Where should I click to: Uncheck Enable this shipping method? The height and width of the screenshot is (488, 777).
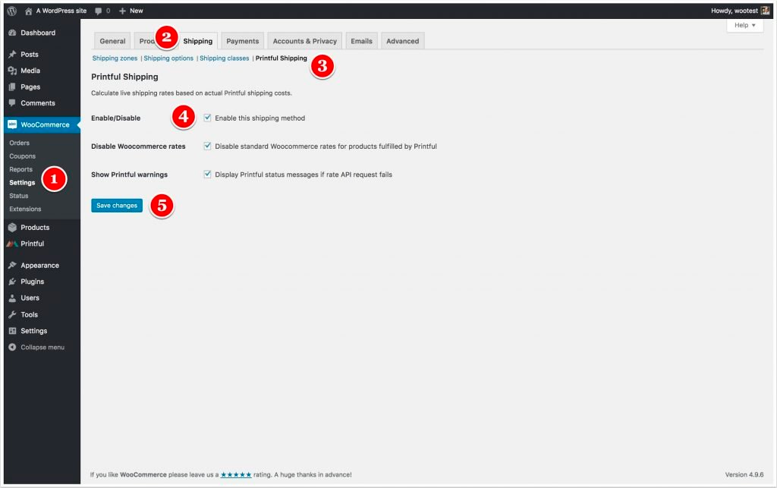(208, 118)
